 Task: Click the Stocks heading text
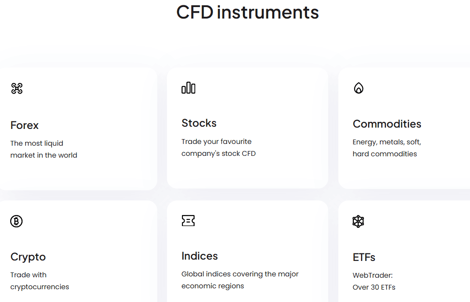click(x=199, y=123)
